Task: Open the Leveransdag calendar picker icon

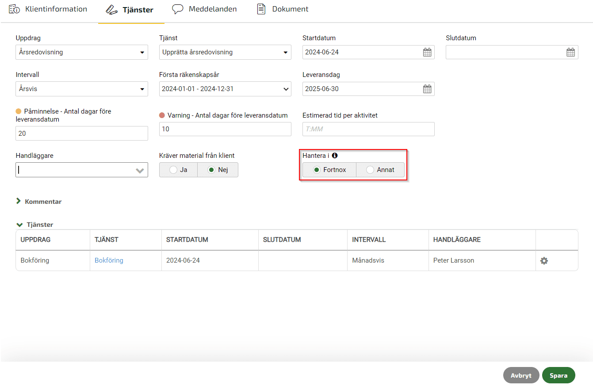Action: point(427,89)
